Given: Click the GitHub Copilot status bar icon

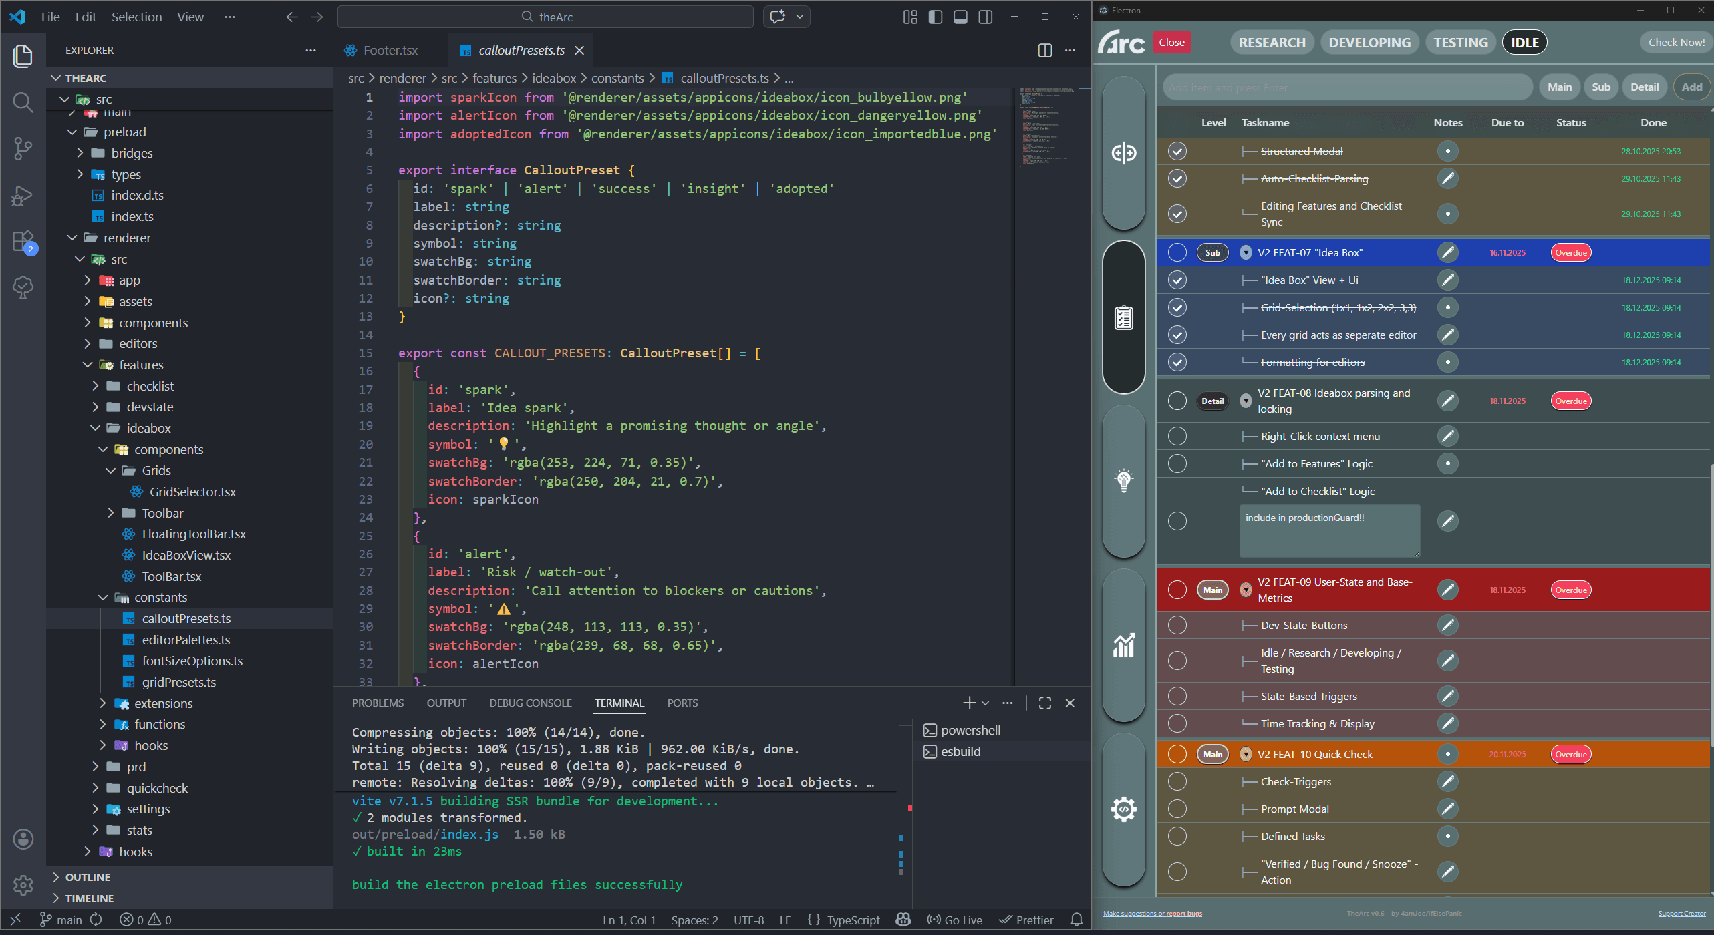Looking at the screenshot, I should click(x=902, y=920).
